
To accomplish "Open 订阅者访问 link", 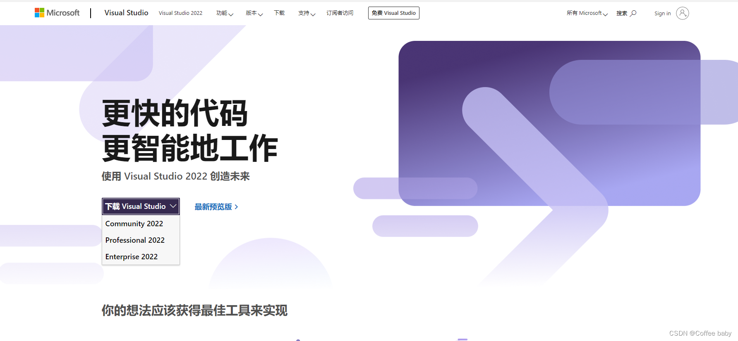I will click(x=340, y=13).
